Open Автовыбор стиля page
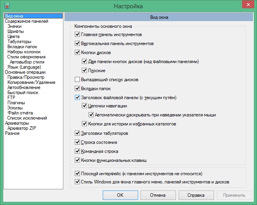257x205 pixels. point(27,62)
